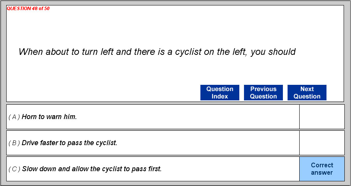Image resolution: width=351 pixels, height=186 pixels.
Task: Click the (A) letter marker
Action: click(x=14, y=117)
